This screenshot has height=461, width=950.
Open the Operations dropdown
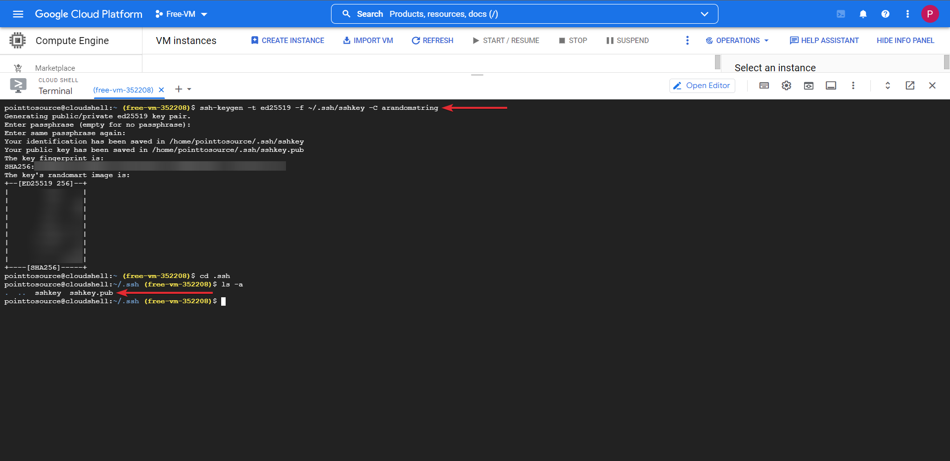pos(737,41)
